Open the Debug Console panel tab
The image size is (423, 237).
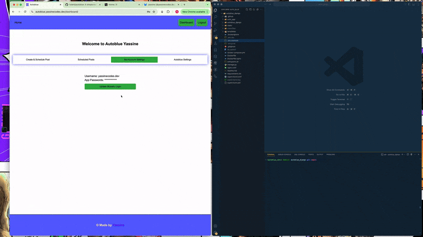click(284, 154)
